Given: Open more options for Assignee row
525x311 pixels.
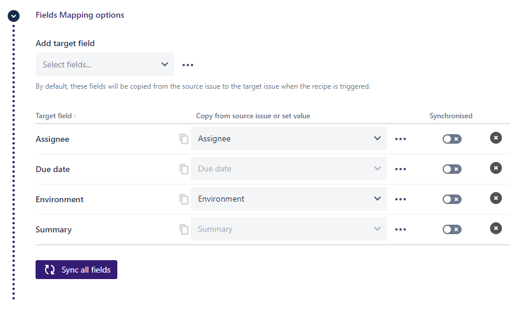Looking at the screenshot, I should (x=401, y=139).
